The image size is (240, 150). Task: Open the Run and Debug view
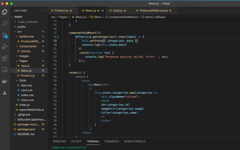[4, 46]
